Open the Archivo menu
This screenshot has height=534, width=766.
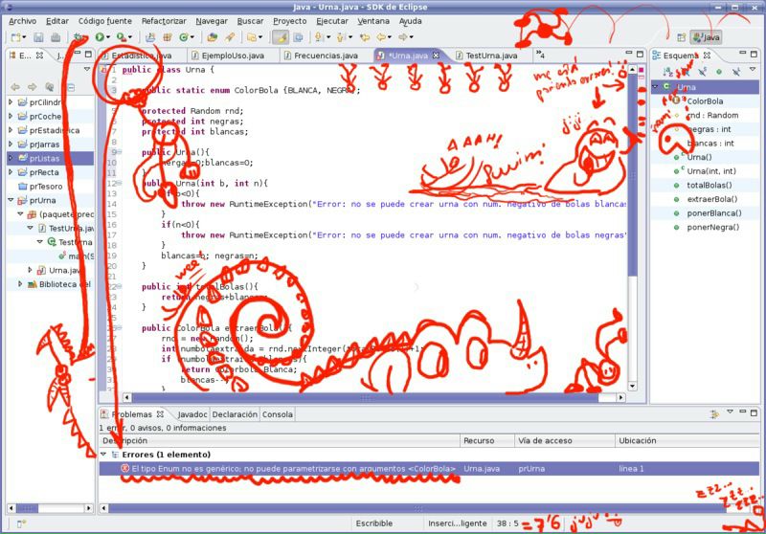point(22,21)
